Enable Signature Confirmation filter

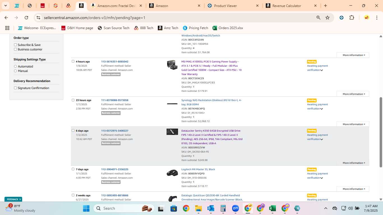pyautogui.click(x=15, y=88)
